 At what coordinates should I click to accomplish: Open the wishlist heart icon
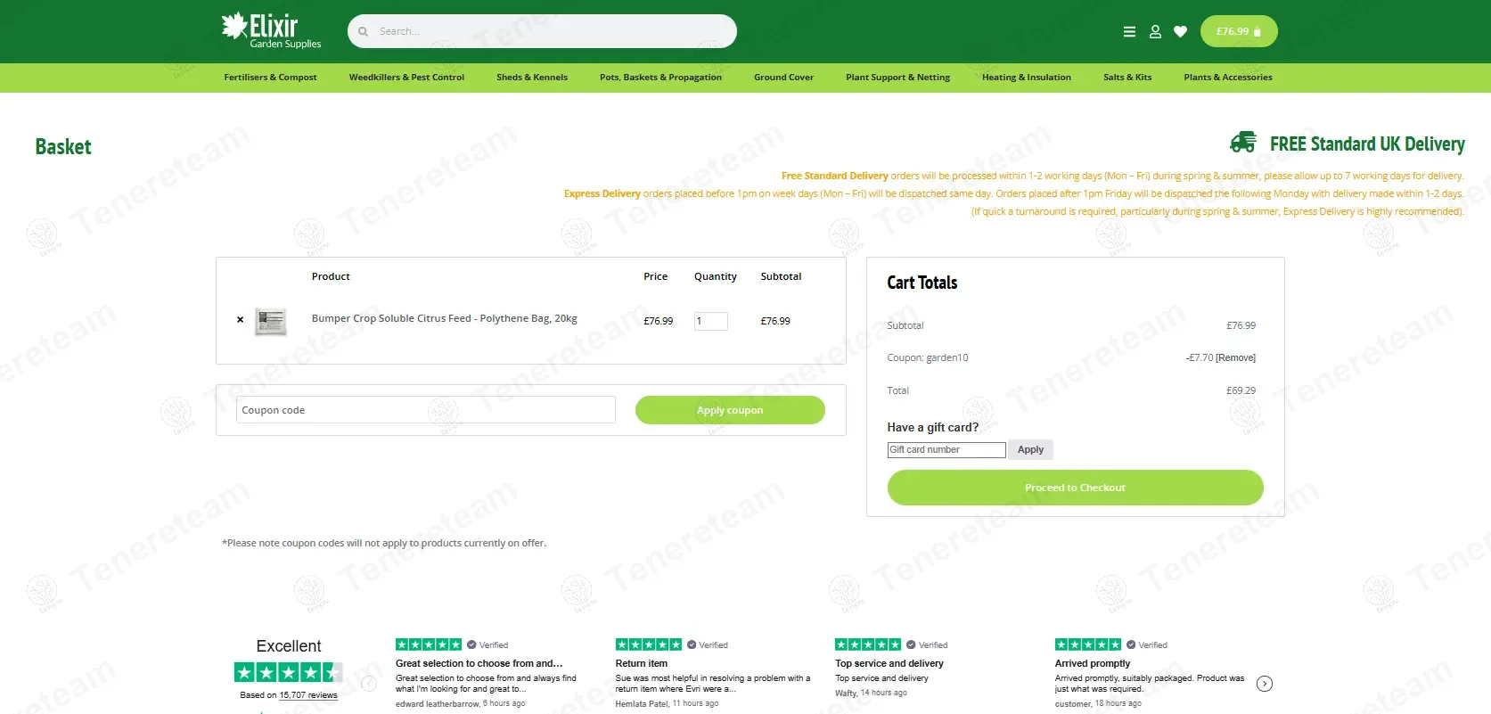[x=1180, y=31]
